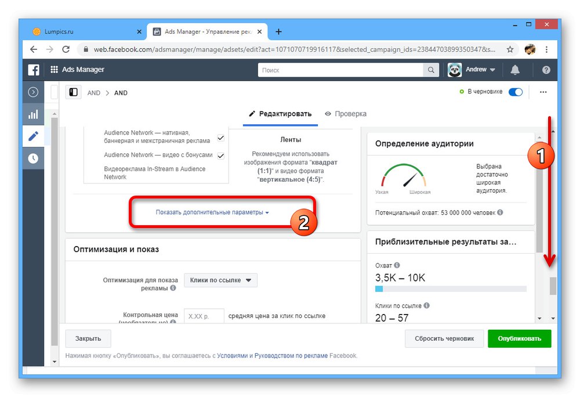This screenshot has width=580, height=397.
Task: Uncheck Audience Network видео с бонусами checkbox
Action: [x=221, y=156]
